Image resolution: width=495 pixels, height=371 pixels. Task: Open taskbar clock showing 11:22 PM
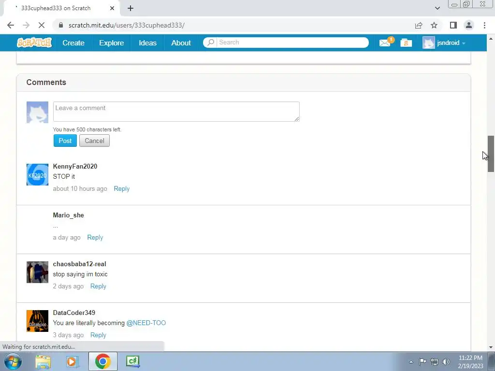[x=470, y=362]
